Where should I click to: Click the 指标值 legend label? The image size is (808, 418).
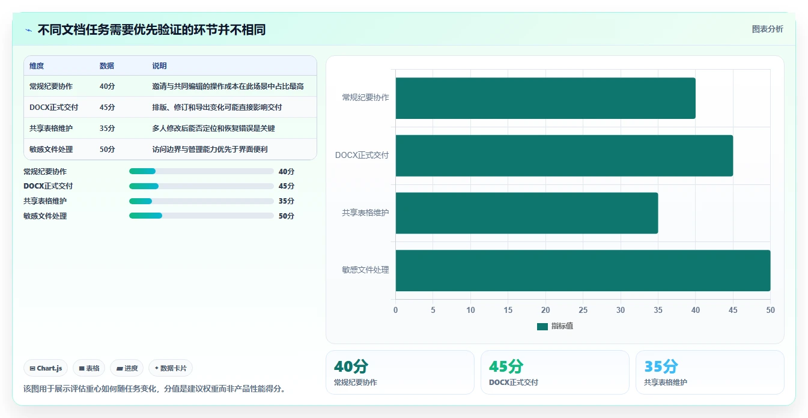[562, 326]
